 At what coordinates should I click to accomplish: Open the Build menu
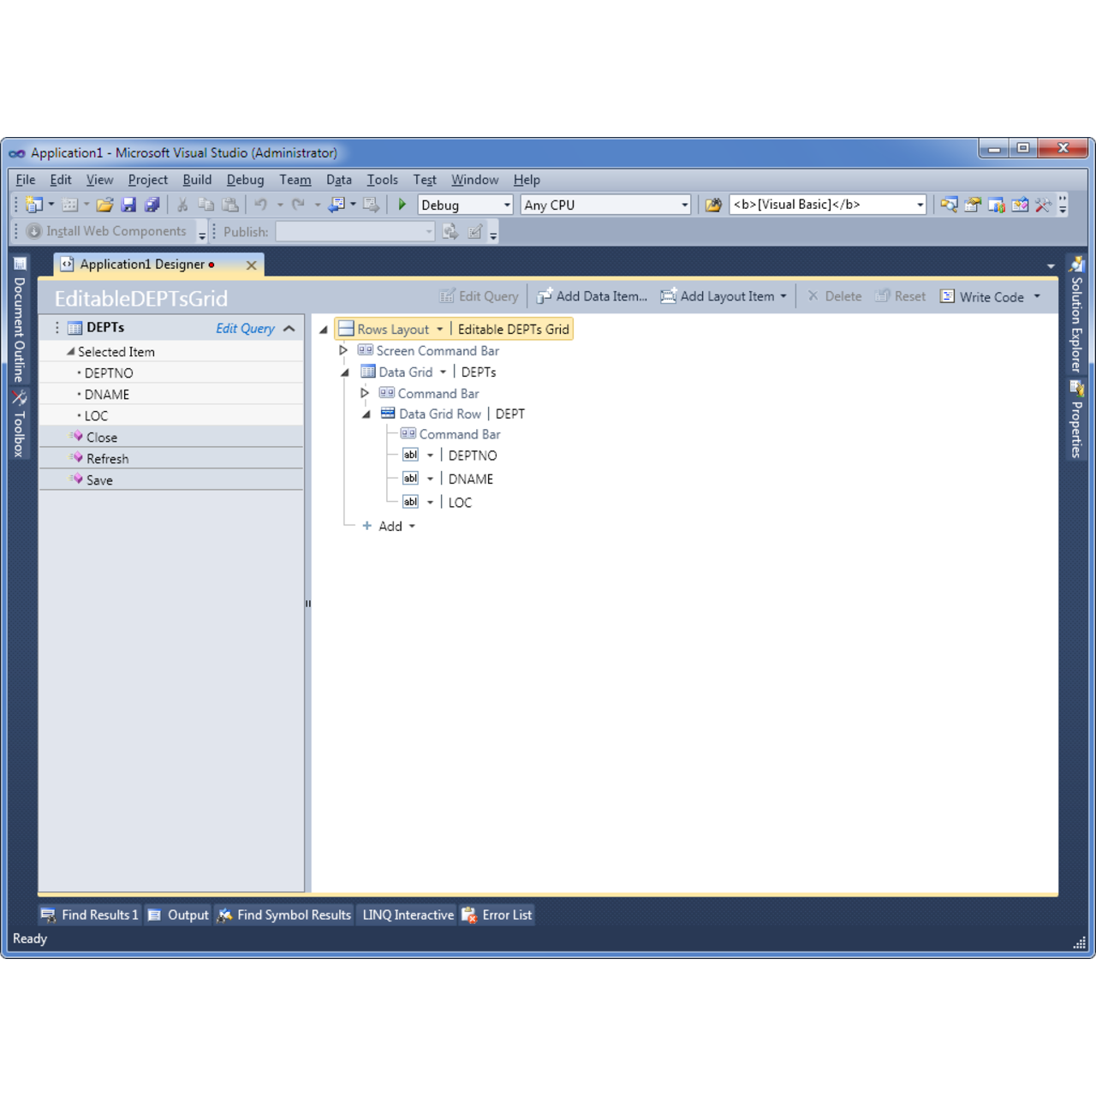pos(197,180)
